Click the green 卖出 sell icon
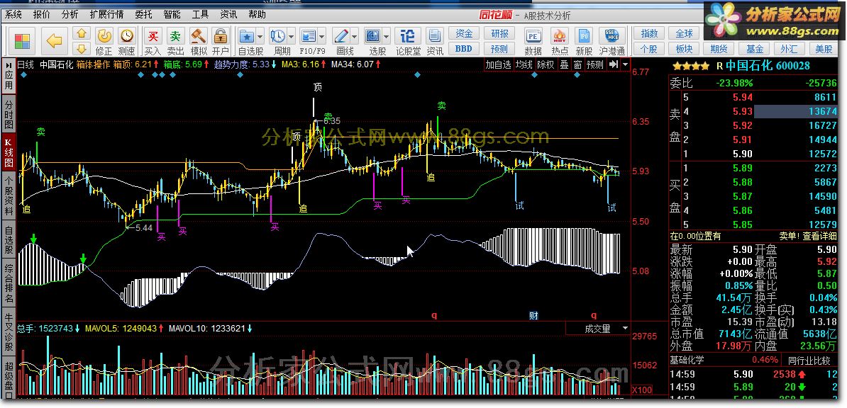 [175, 36]
